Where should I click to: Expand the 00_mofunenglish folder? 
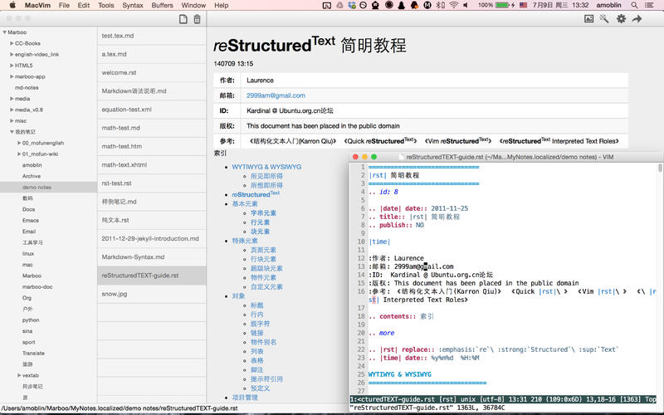(19, 143)
